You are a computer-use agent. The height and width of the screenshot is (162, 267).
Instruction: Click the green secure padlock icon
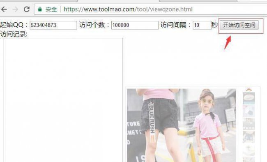(x=40, y=9)
